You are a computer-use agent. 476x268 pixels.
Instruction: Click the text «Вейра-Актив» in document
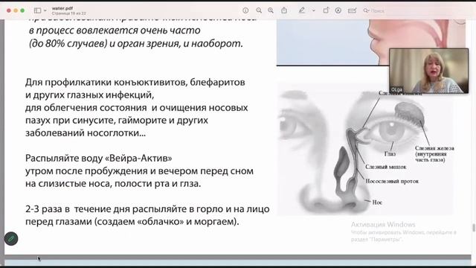pos(138,159)
